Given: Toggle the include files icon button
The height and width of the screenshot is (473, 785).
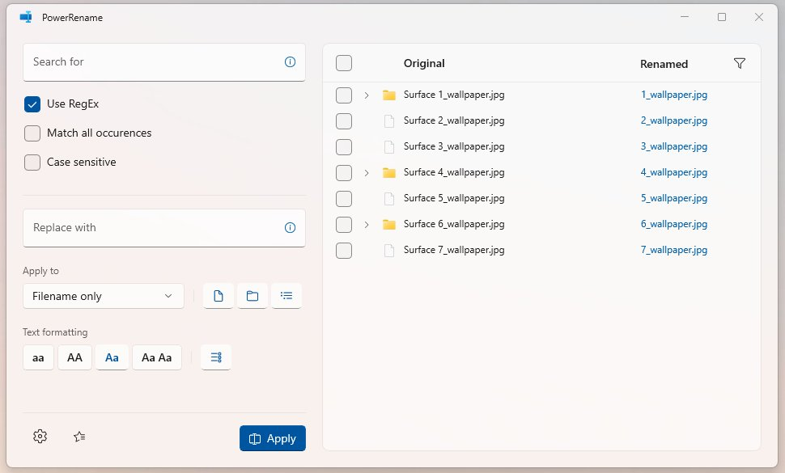Looking at the screenshot, I should click(219, 297).
